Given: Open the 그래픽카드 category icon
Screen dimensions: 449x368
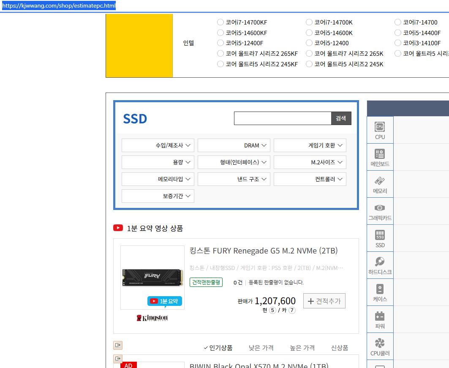Looking at the screenshot, I should (380, 211).
